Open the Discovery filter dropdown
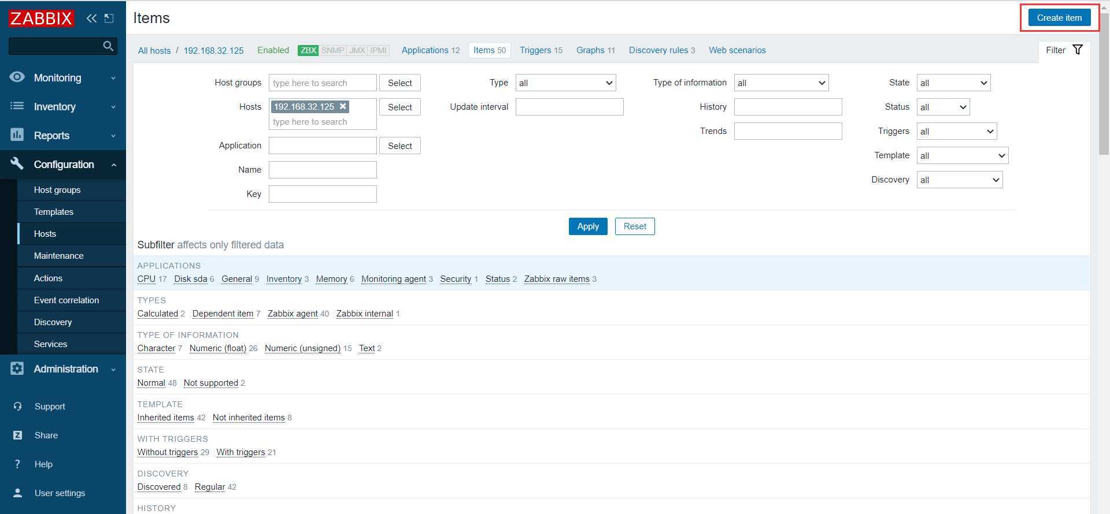The image size is (1110, 514). (x=960, y=180)
